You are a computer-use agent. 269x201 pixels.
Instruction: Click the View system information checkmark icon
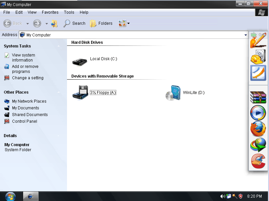coord(7,55)
